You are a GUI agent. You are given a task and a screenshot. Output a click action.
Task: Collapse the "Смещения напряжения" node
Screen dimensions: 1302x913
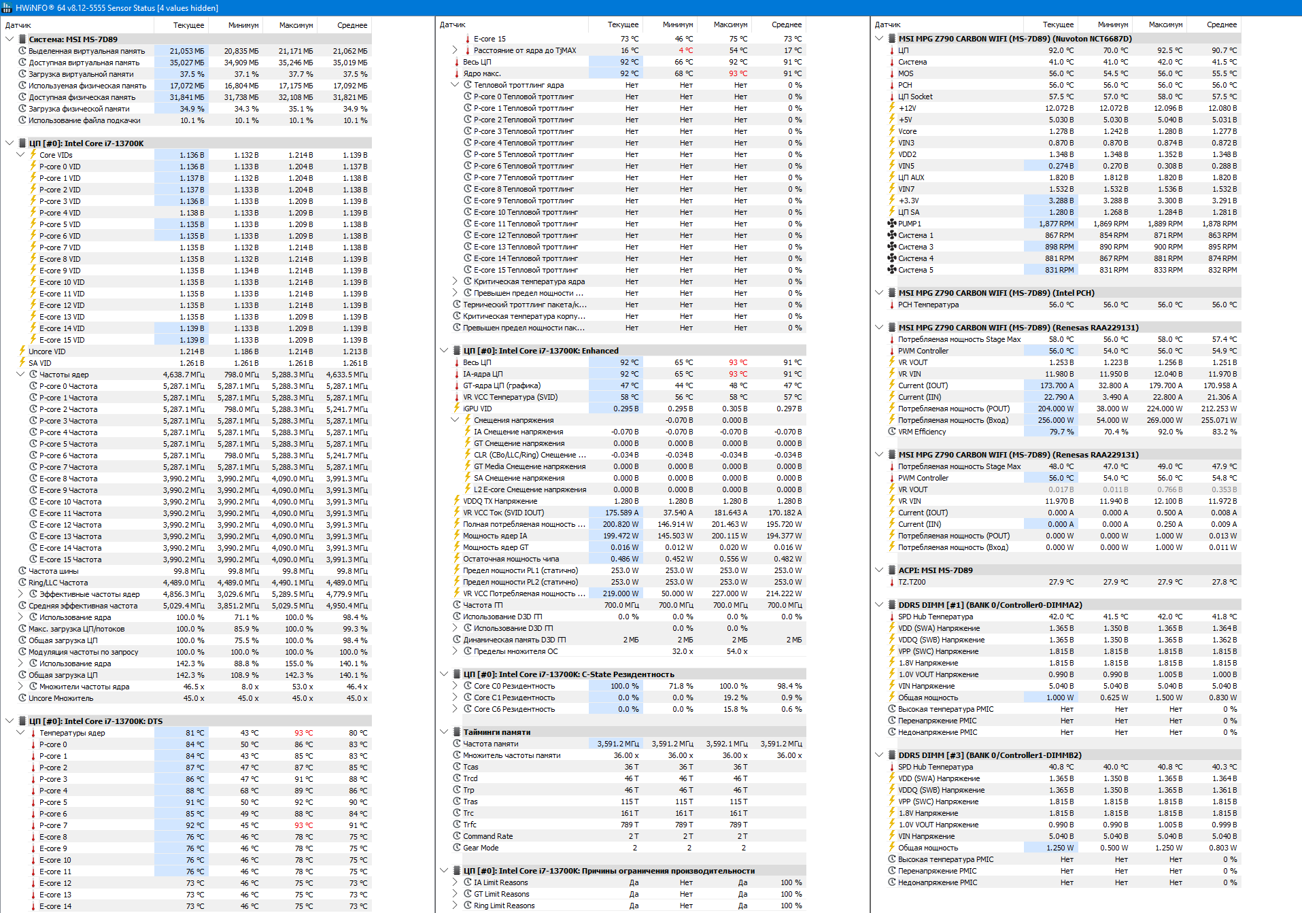click(x=455, y=420)
